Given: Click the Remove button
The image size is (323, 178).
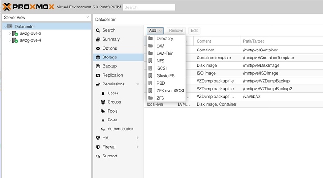Looking at the screenshot, I should pos(176,31).
